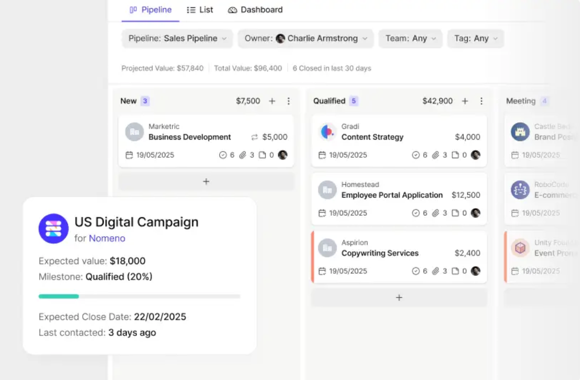
Task: Click the Qualified (20%) milestone progress bar
Action: 140,296
